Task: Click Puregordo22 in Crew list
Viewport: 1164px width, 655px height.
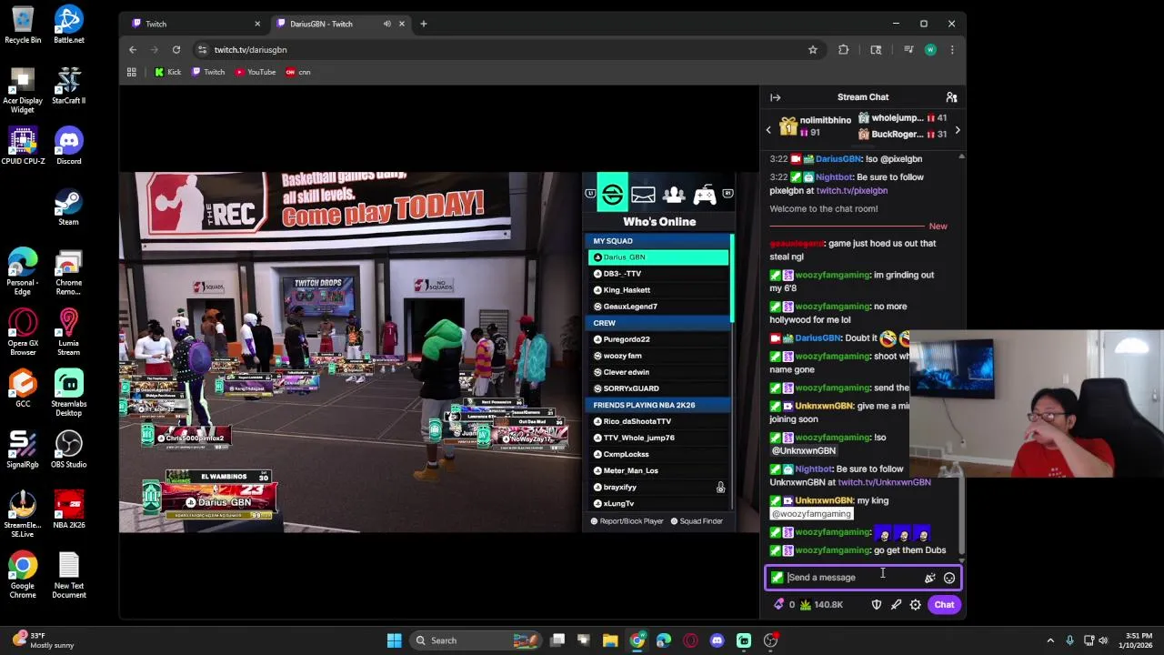Action: [x=658, y=339]
